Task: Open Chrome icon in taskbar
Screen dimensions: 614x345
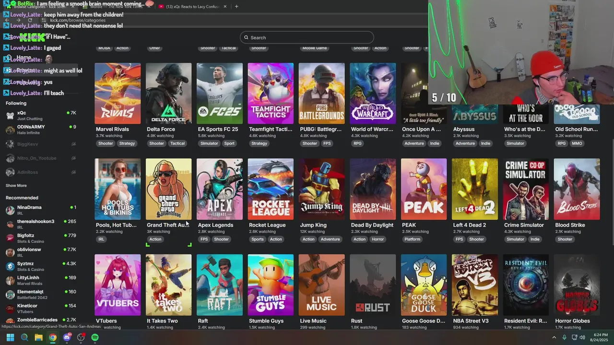Action: point(53,337)
